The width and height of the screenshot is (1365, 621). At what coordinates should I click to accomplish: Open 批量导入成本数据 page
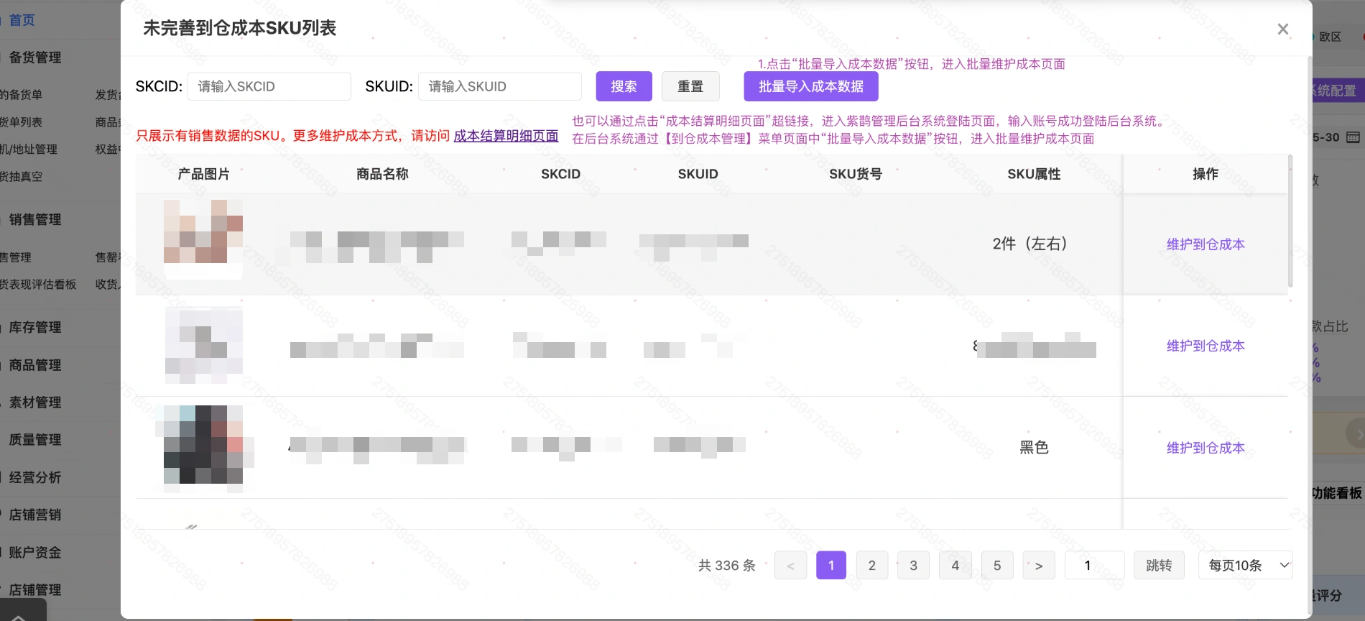tap(811, 86)
